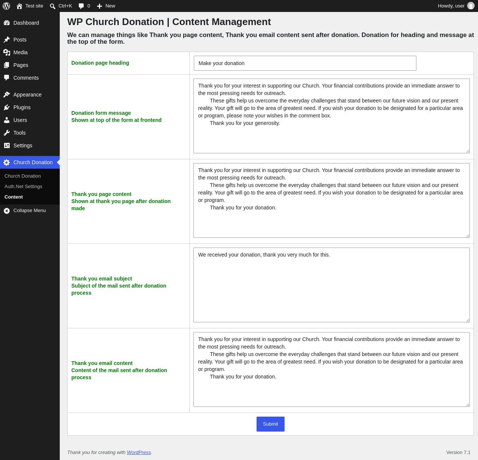Click the Donation page heading input field
478x460 pixels.
coord(305,63)
